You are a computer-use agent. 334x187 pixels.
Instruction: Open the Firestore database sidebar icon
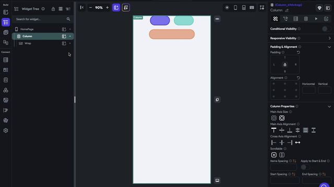coord(6,60)
